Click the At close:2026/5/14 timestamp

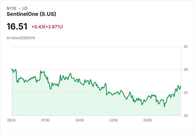point(21,38)
